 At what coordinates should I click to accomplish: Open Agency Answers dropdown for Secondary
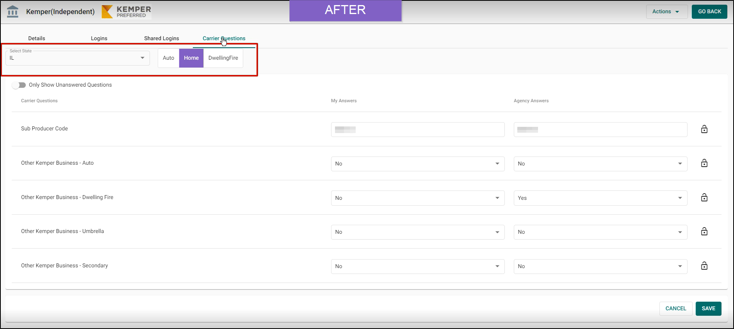click(600, 267)
